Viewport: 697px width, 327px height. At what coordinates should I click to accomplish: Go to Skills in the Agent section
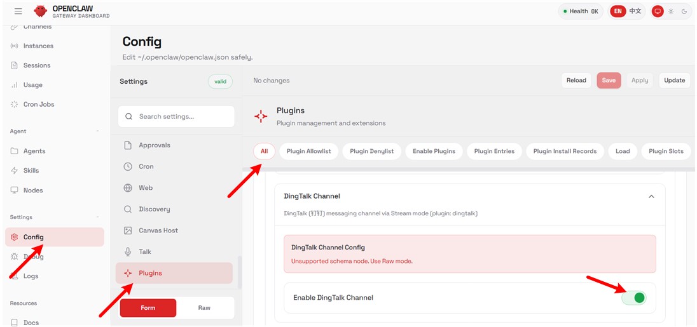31,170
